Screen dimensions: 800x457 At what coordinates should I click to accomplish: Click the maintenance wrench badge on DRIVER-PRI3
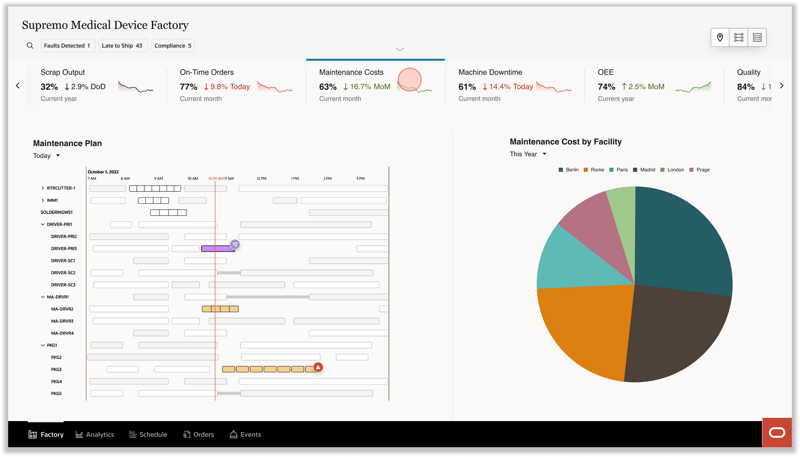click(235, 244)
